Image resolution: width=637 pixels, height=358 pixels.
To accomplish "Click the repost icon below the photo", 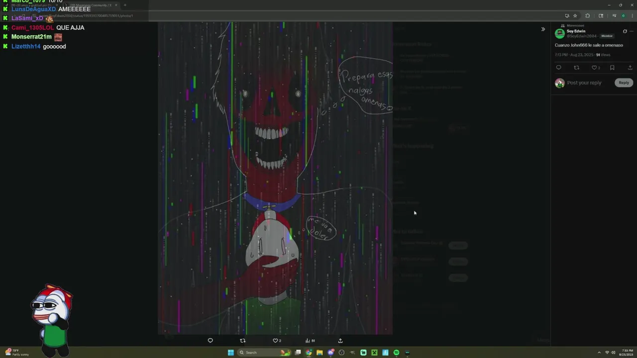I will 243,341.
